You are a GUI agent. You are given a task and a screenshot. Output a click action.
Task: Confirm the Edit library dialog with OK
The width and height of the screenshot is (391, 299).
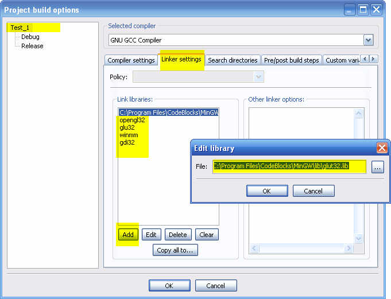267,191
